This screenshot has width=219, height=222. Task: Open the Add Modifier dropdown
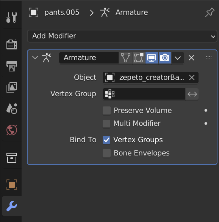coord(122,36)
